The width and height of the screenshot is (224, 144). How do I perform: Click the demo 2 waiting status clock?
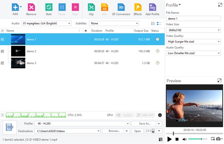[157, 51]
